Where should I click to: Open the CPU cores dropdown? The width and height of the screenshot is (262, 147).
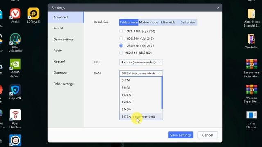click(x=141, y=62)
